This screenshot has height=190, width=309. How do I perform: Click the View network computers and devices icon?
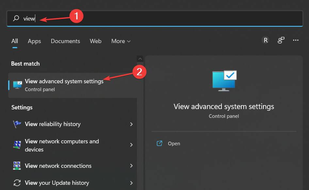[17, 145]
